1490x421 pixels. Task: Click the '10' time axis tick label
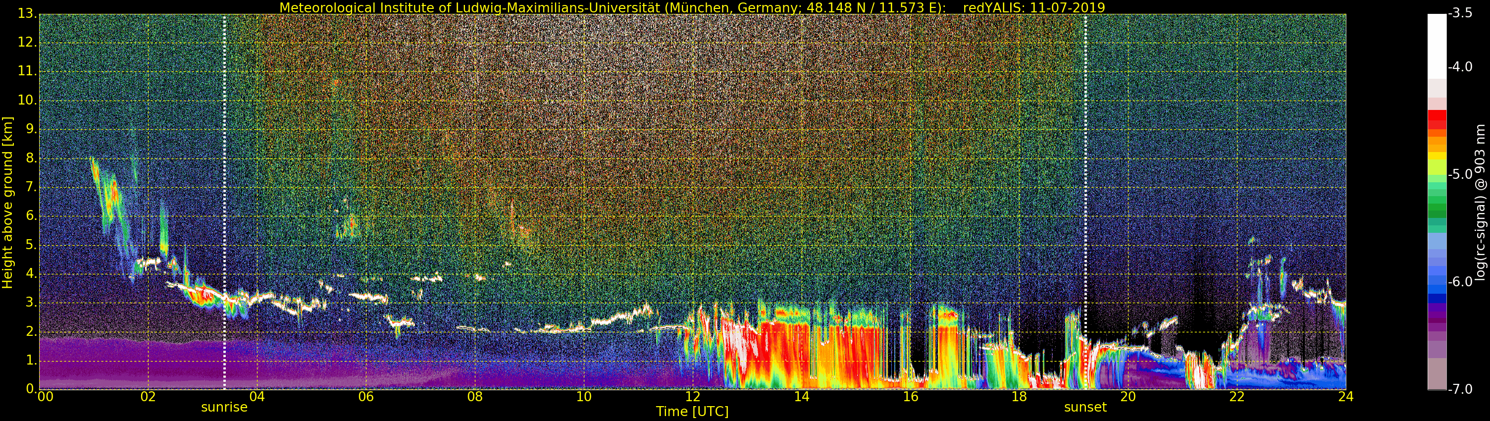[x=584, y=396]
